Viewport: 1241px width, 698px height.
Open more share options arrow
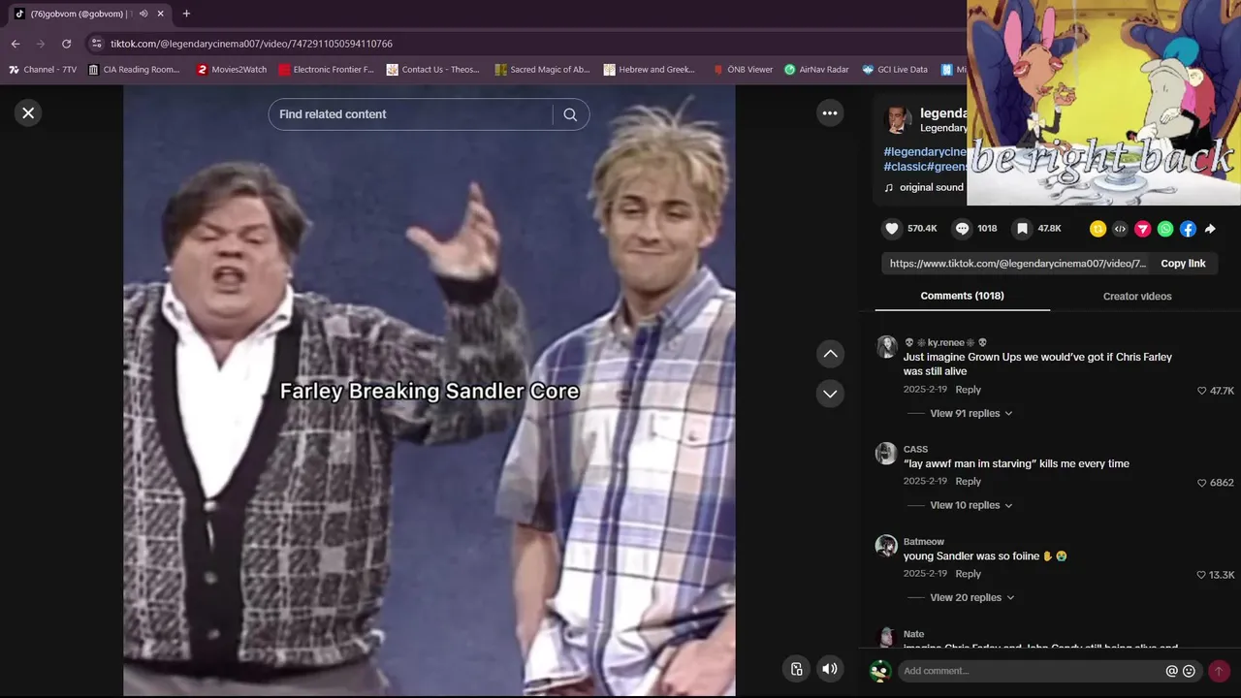click(1210, 230)
